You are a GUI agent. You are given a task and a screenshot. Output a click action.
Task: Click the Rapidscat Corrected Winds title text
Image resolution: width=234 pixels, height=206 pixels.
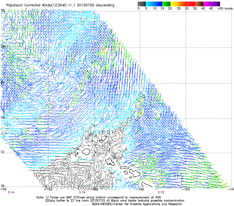(60, 5)
